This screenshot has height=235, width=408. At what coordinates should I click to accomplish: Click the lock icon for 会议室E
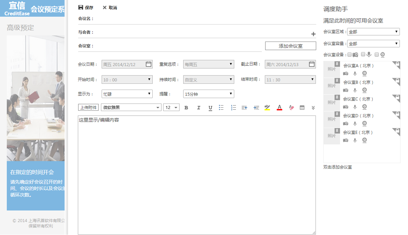click(x=397, y=131)
